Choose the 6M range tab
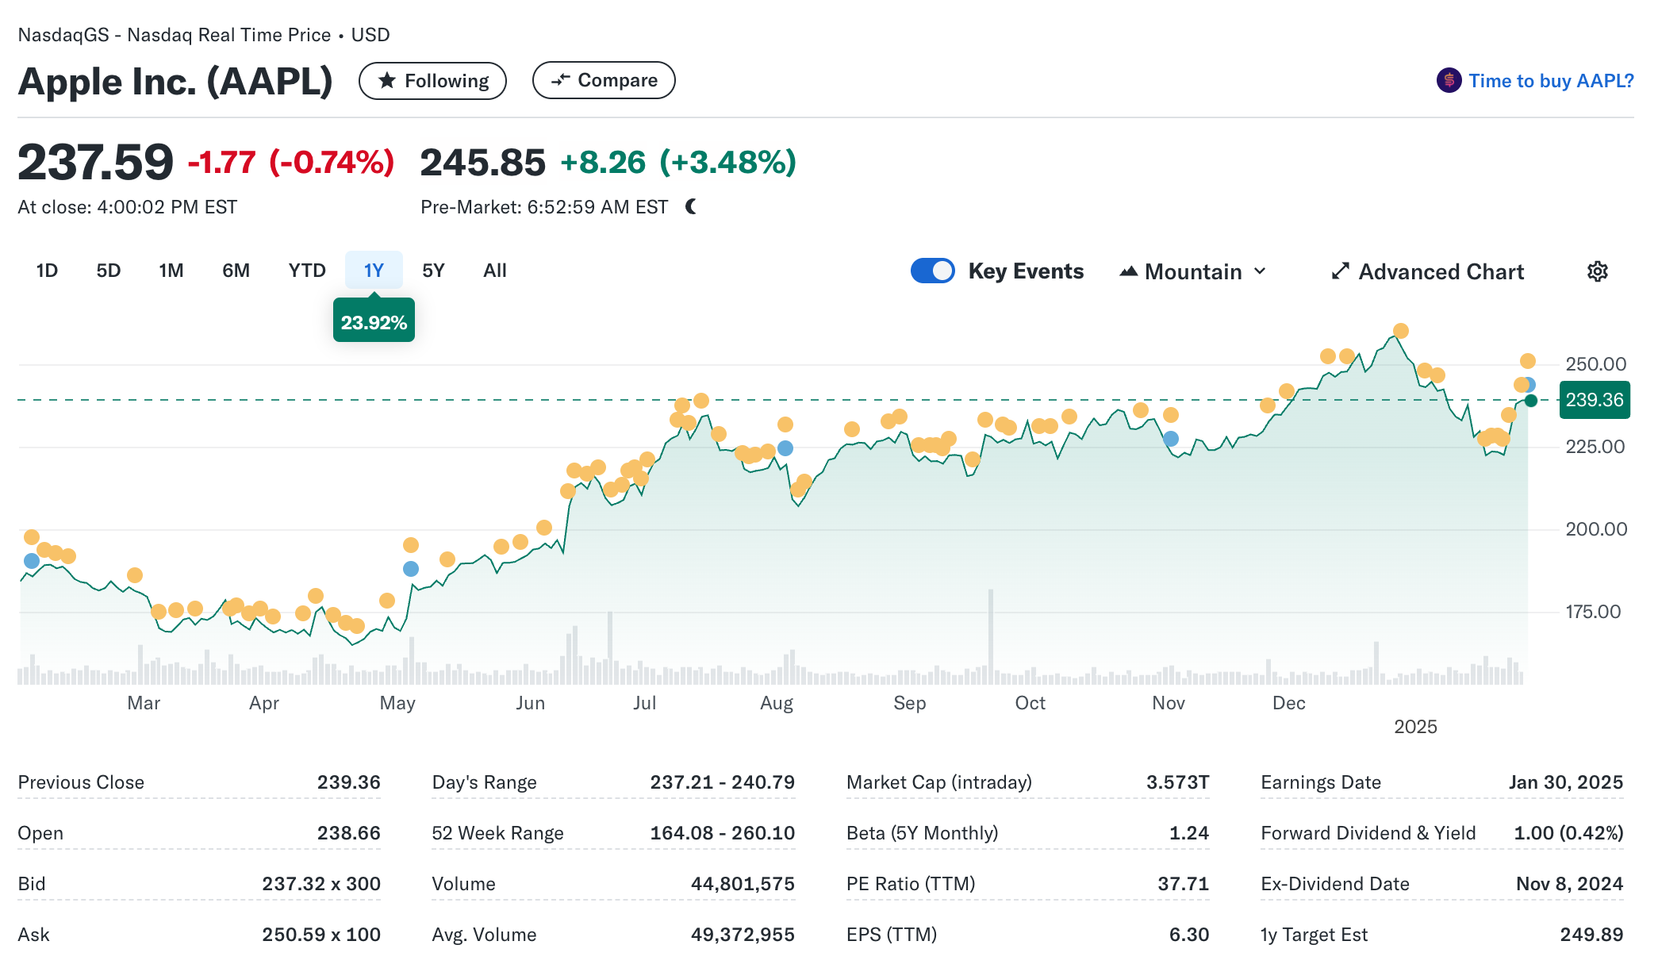The image size is (1658, 968). 236,271
